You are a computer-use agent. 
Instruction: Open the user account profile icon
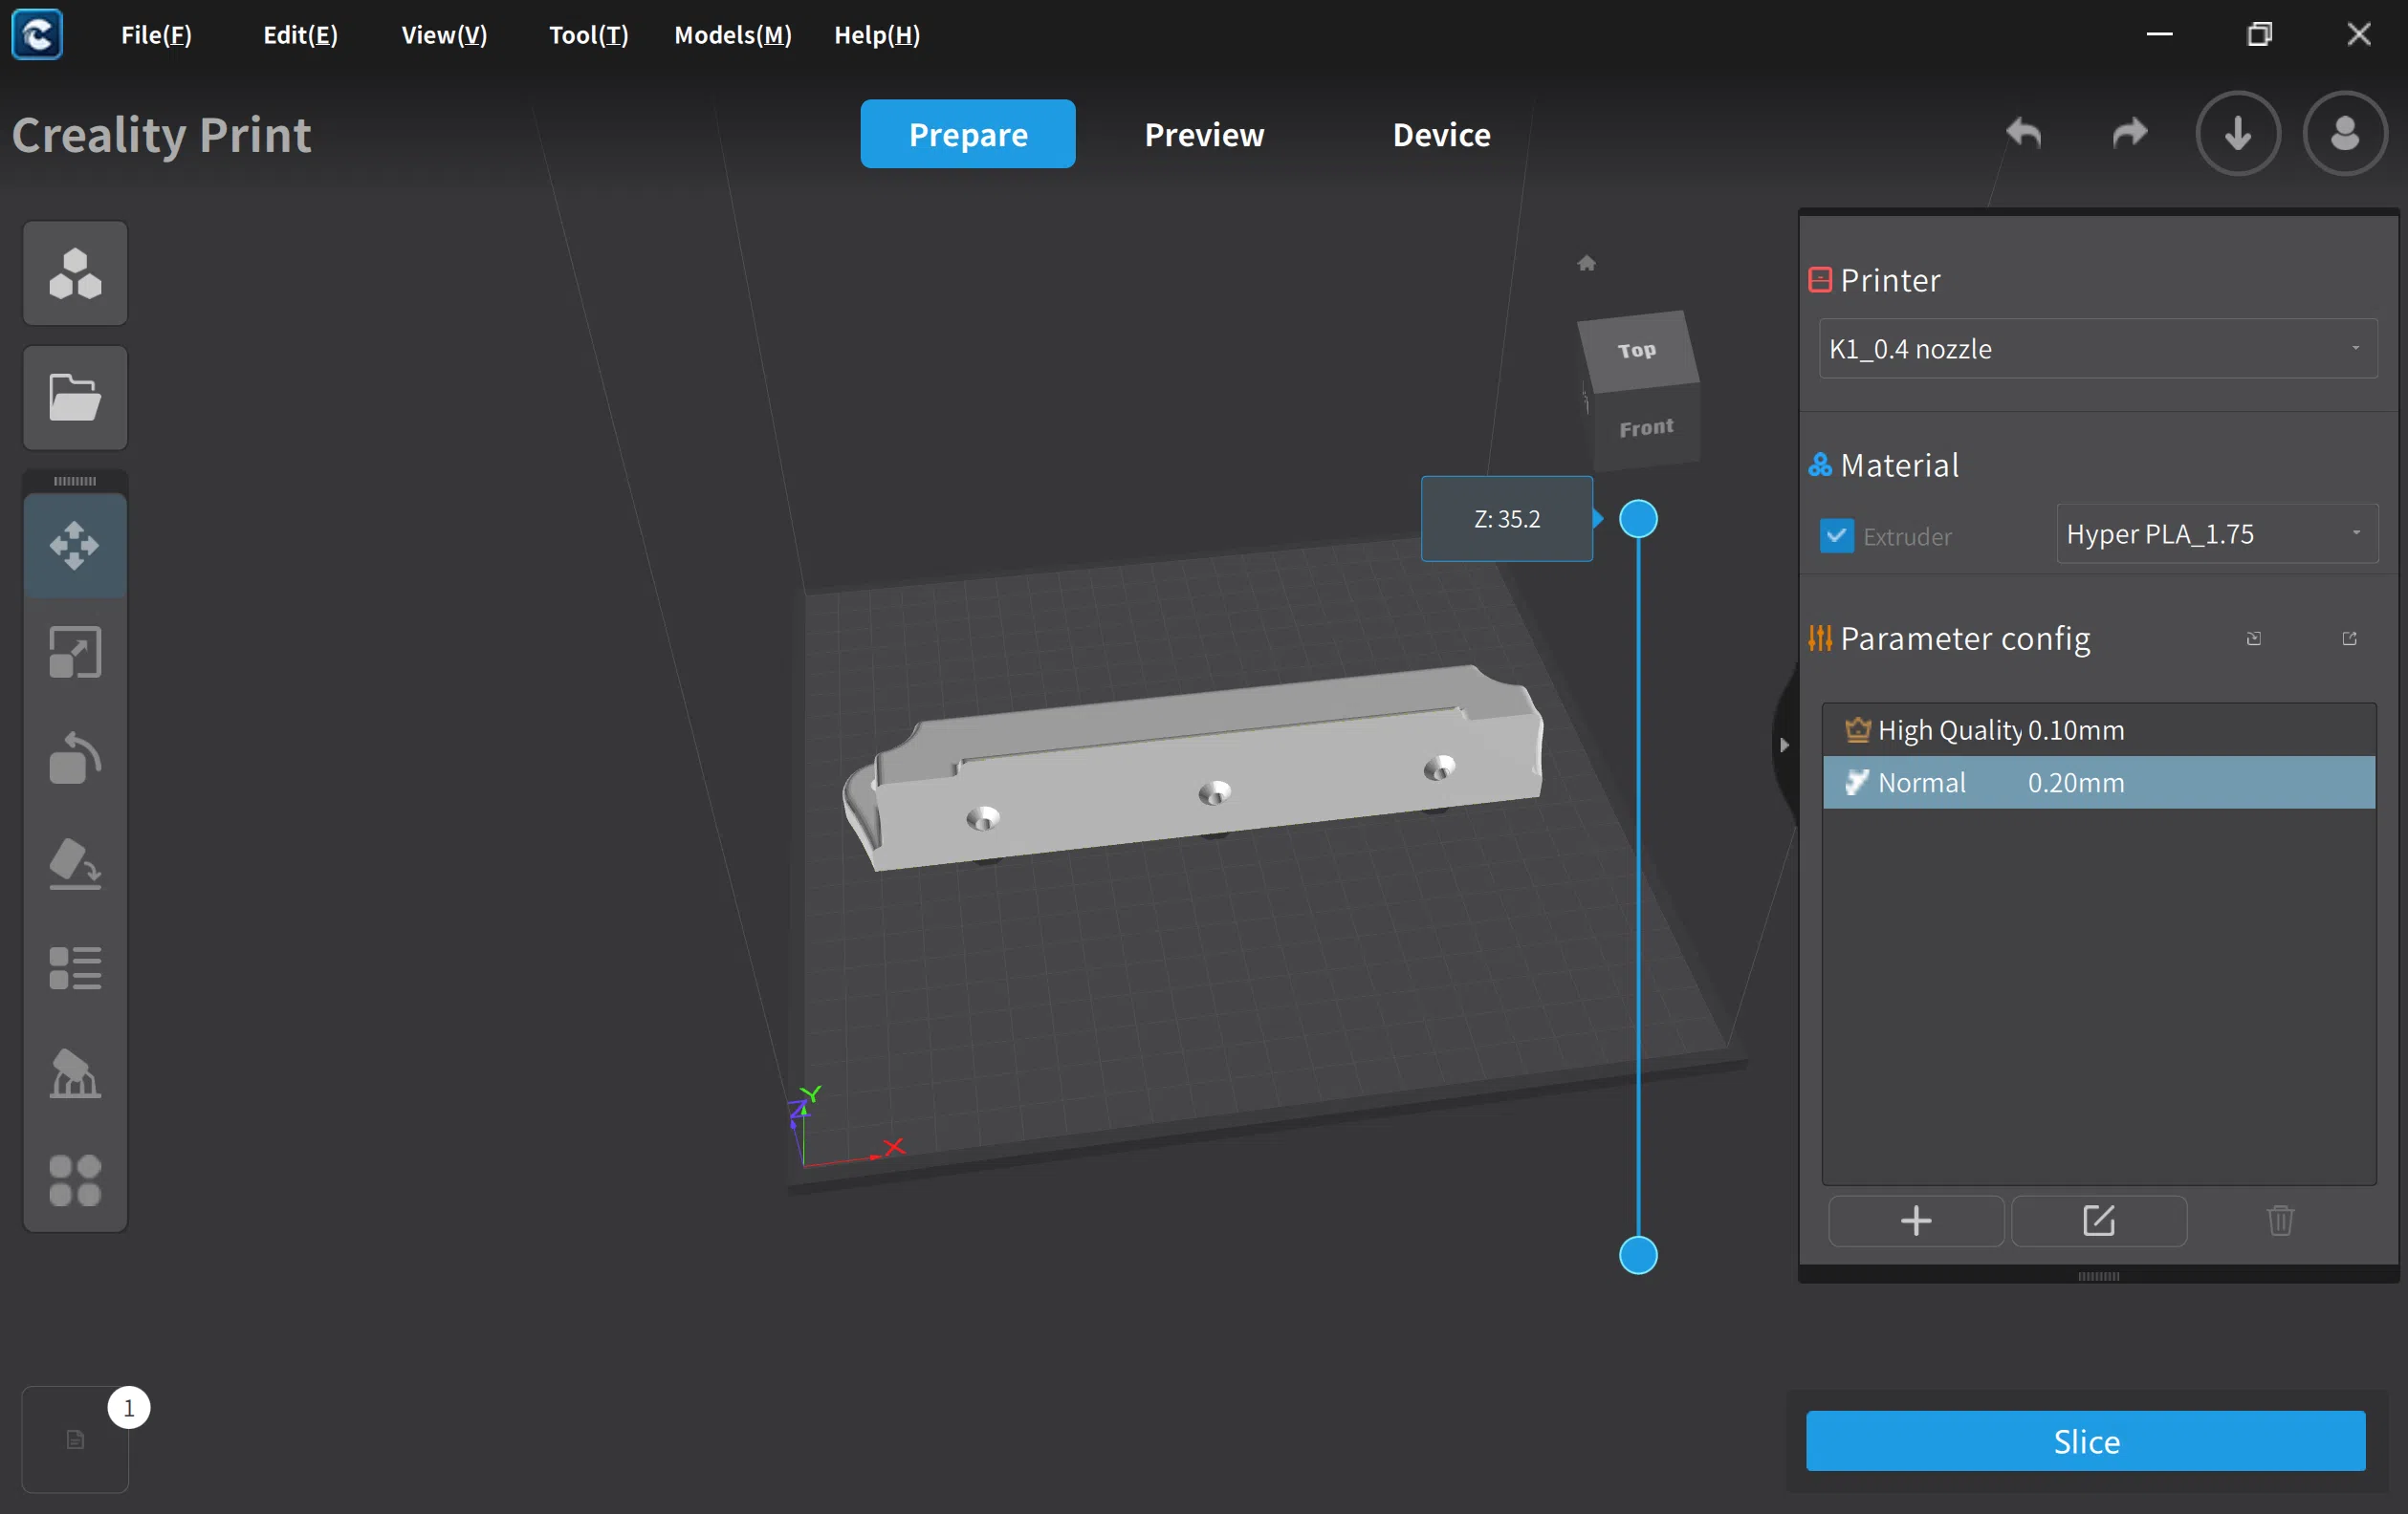click(x=2345, y=133)
